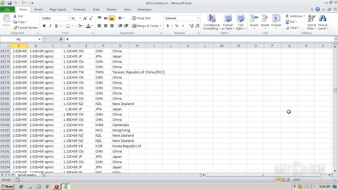
Task: Toggle Bottom Align
Action: point(112,18)
